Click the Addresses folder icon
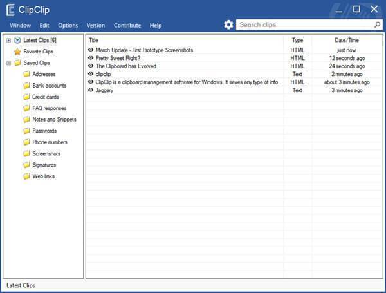386x293 pixels. pyautogui.click(x=26, y=74)
